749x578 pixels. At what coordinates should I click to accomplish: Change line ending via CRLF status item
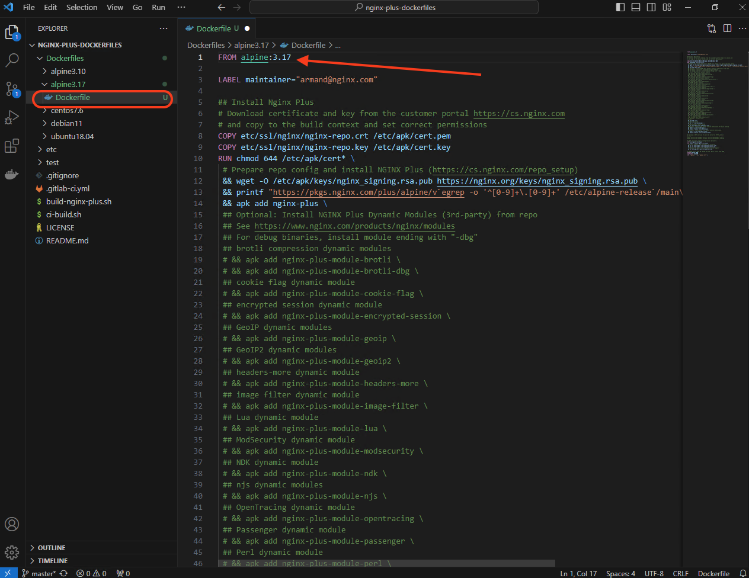coord(681,573)
